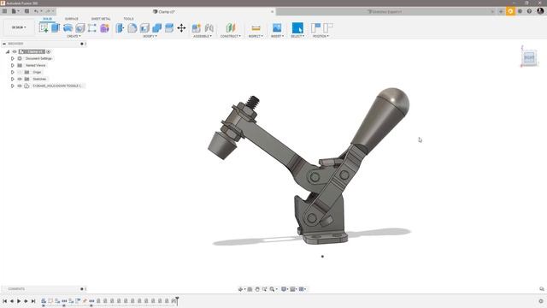Screen dimensions: 547x308
Task: Expand the Named Views node
Action: 13,65
